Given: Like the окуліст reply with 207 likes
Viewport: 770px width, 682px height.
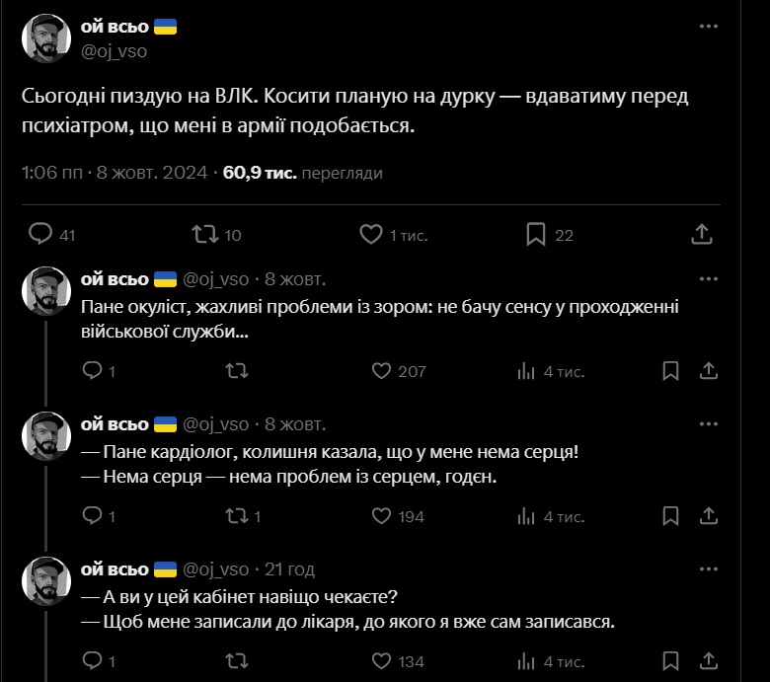Looking at the screenshot, I should (x=382, y=371).
